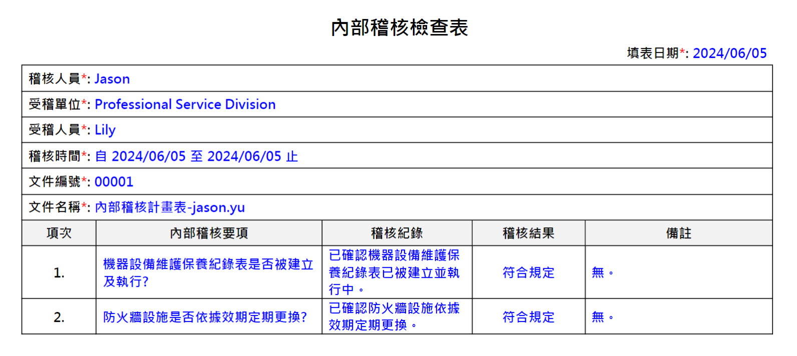Select audited person Lily

click(105, 130)
